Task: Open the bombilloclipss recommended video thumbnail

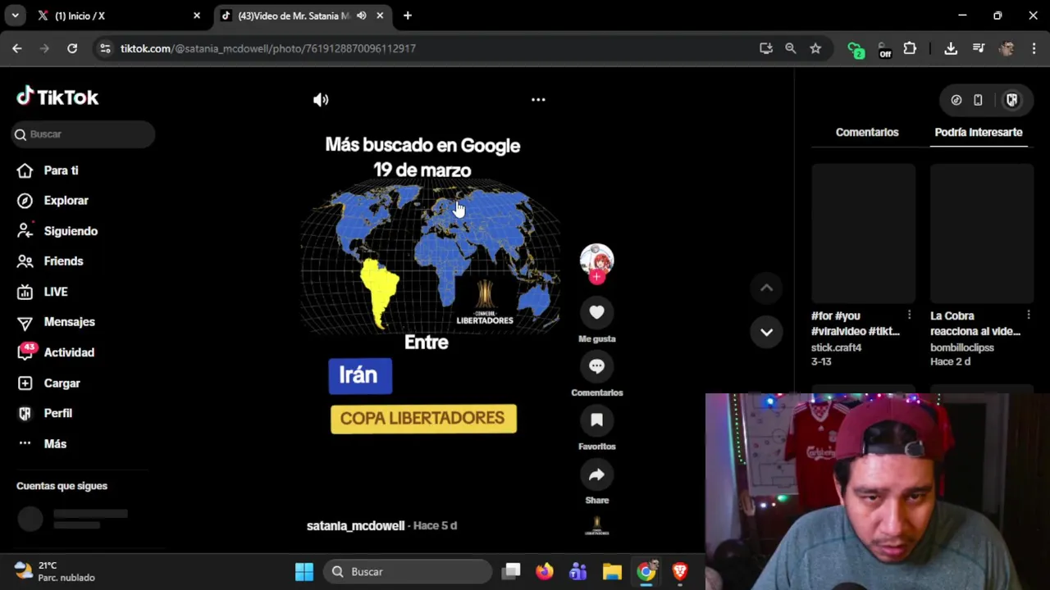Action: click(x=982, y=234)
